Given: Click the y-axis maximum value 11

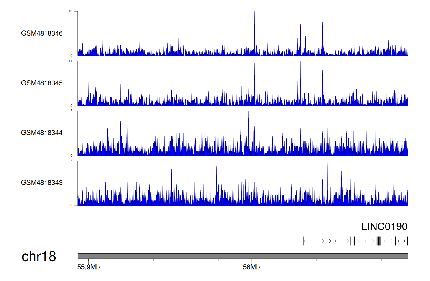Looking at the screenshot, I should click(70, 61).
